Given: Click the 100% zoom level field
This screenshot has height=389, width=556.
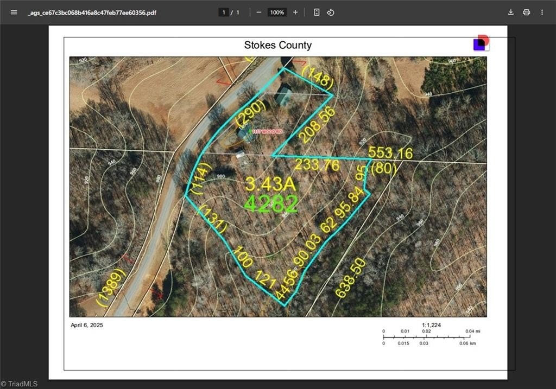Looking at the screenshot, I should tap(277, 12).
